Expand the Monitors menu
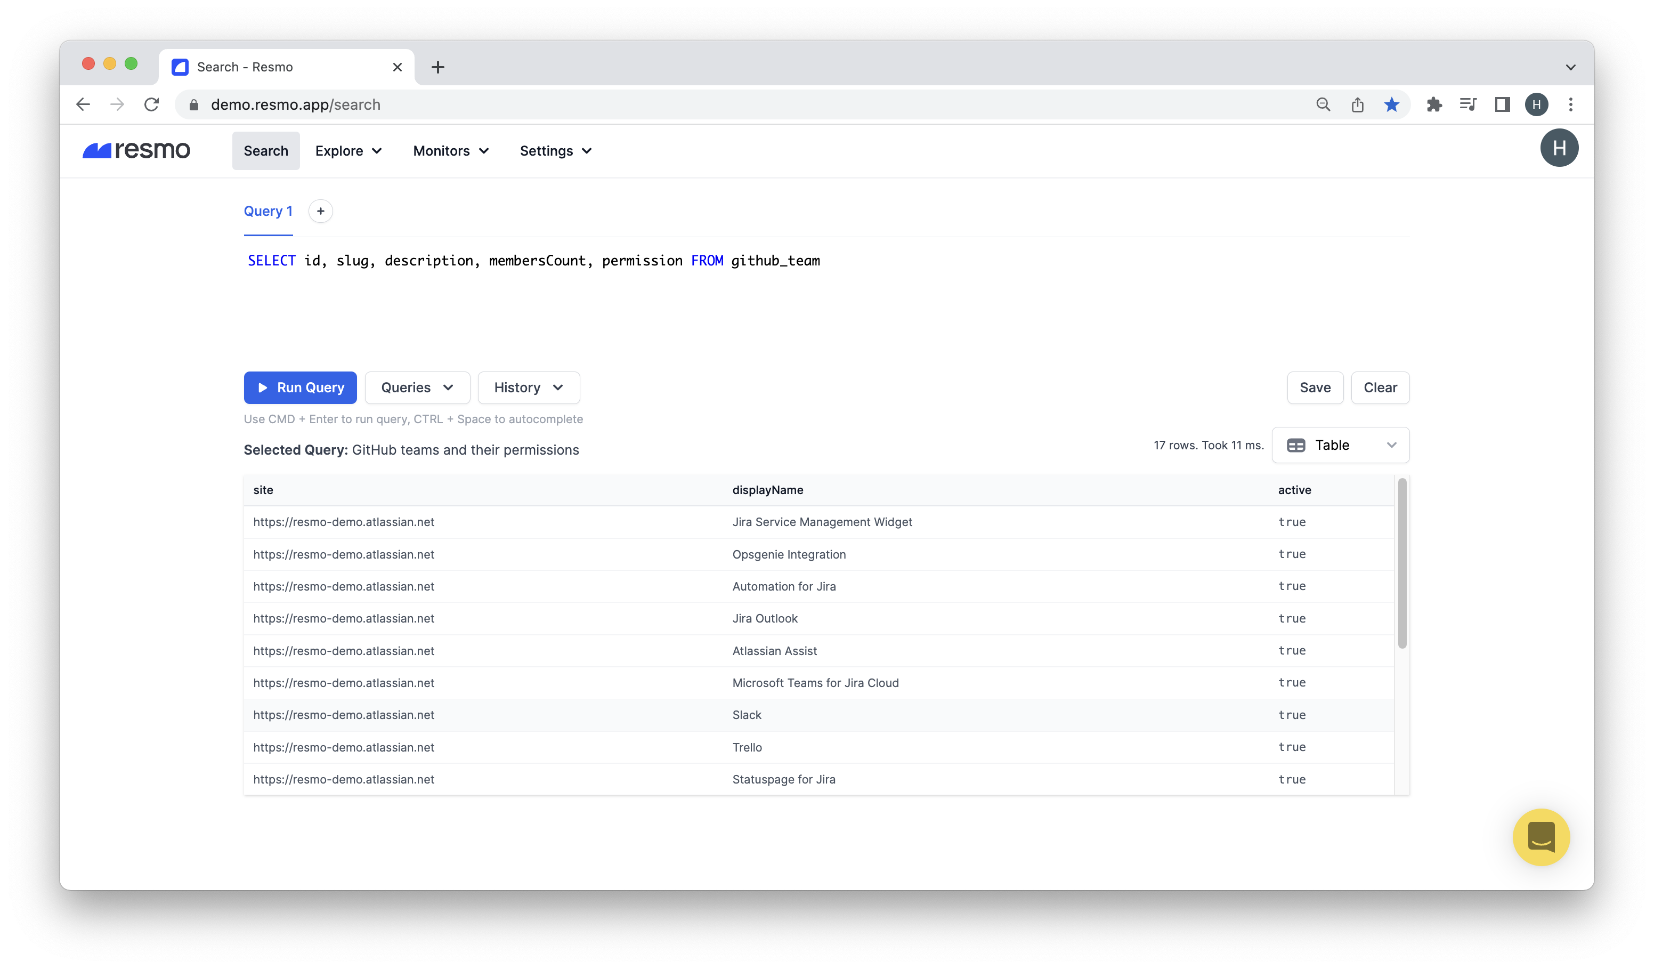The image size is (1654, 969). tap(451, 151)
